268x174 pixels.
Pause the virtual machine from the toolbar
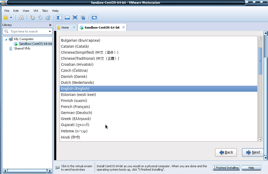tap(6, 18)
